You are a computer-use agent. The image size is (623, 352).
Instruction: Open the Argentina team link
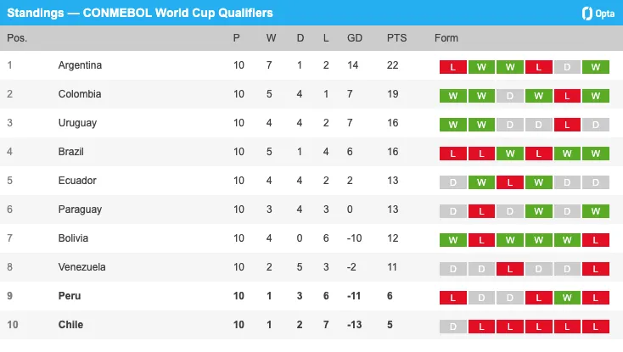pos(80,65)
